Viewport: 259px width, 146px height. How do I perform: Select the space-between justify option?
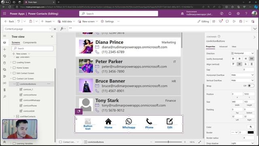coord(252,58)
